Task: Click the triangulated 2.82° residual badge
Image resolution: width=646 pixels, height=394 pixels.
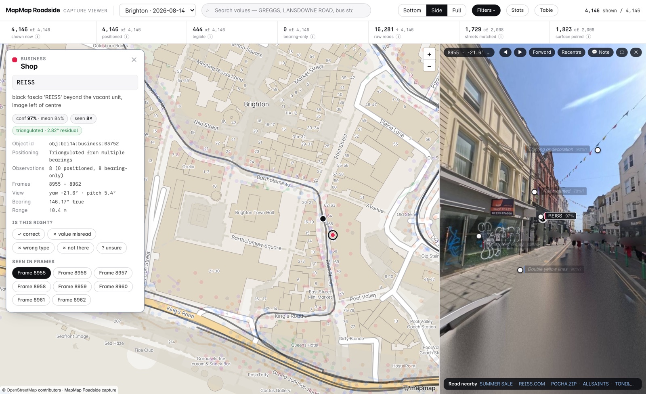Action: click(x=47, y=130)
